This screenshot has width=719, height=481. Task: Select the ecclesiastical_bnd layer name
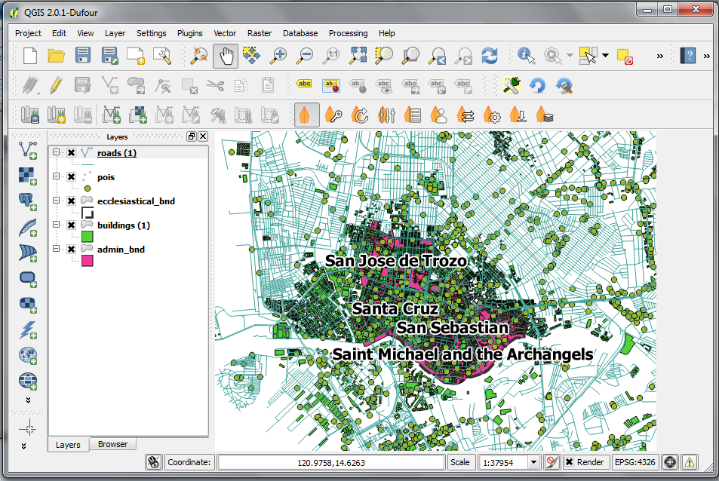[x=137, y=201]
